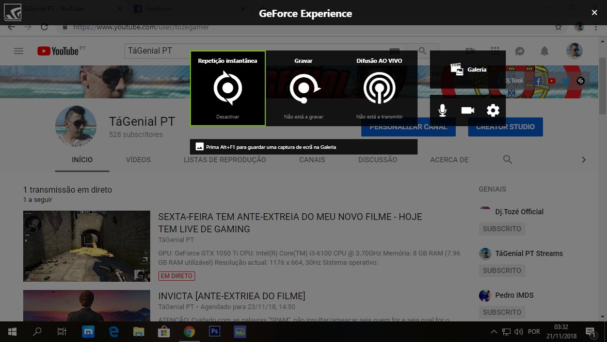Bookmark page with star icon
Screen dimensions: 607x342
558,27
